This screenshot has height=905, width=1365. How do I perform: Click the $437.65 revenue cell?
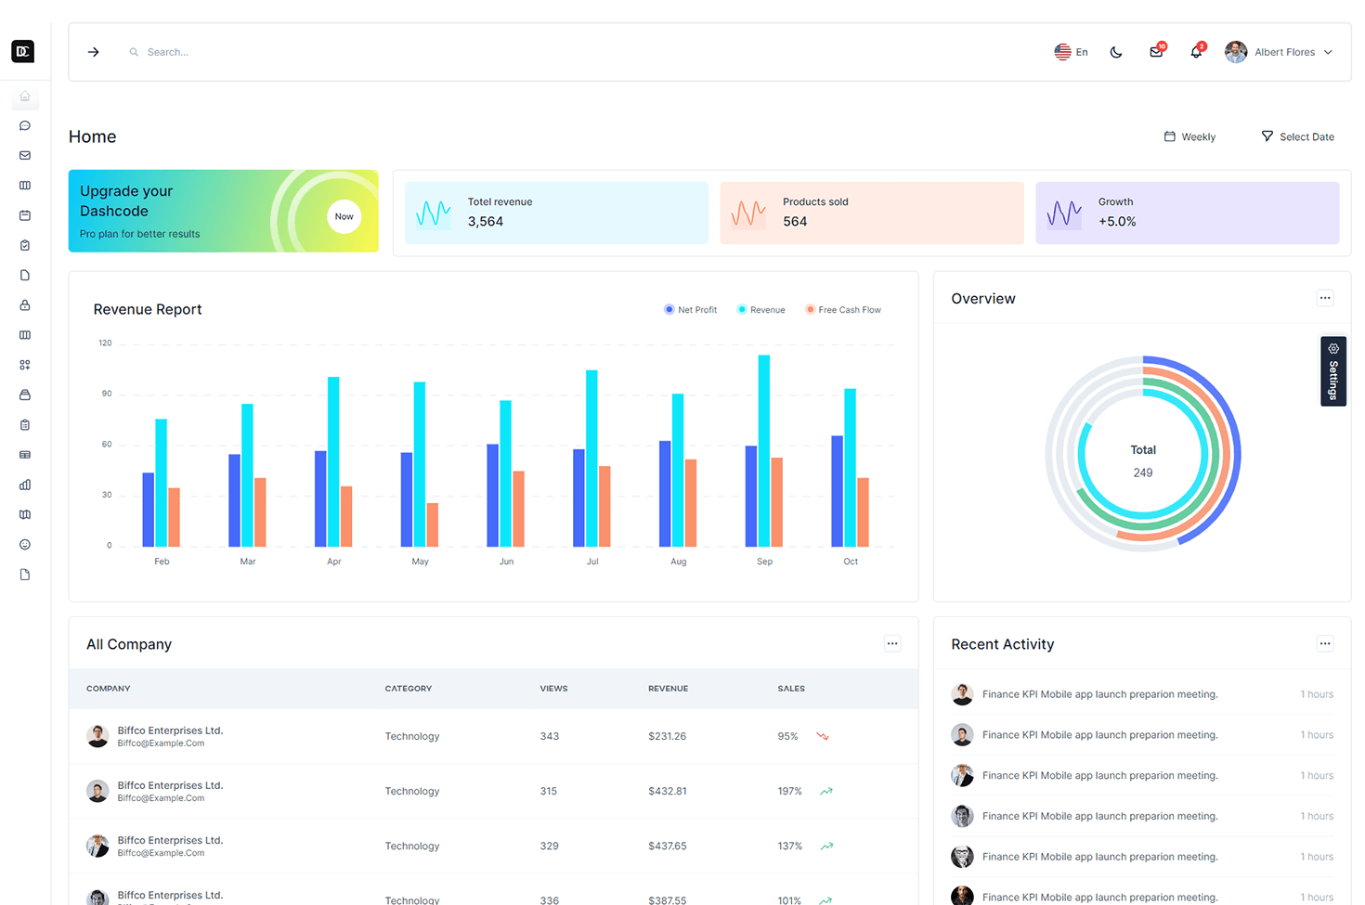(668, 846)
